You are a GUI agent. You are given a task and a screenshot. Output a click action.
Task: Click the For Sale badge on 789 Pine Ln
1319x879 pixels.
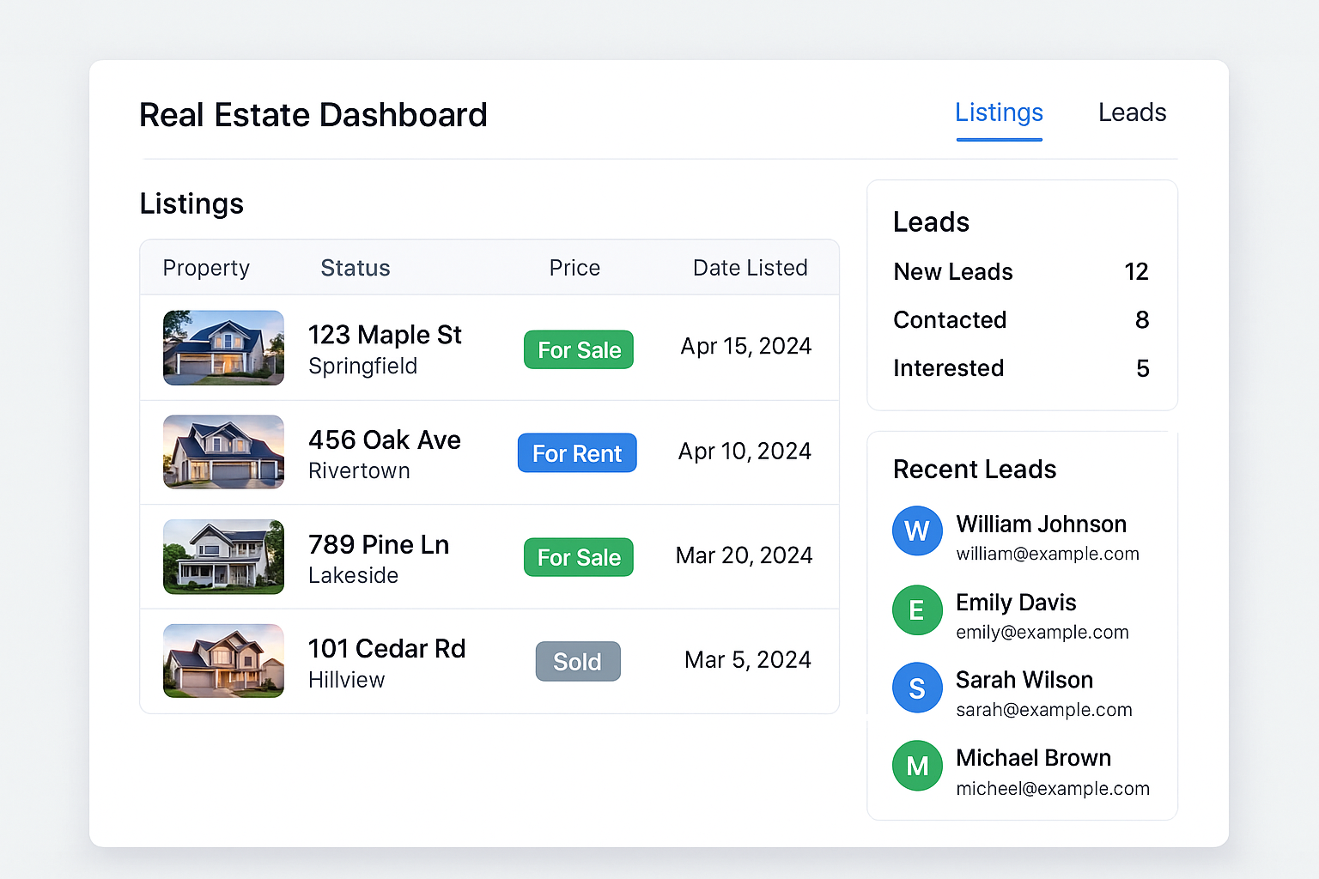point(578,556)
